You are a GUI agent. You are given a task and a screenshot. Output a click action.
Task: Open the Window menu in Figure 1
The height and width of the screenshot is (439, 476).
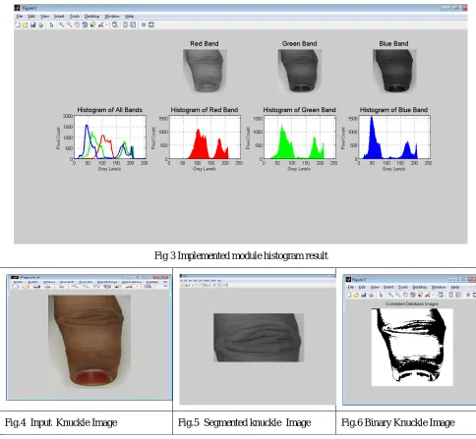point(112,17)
